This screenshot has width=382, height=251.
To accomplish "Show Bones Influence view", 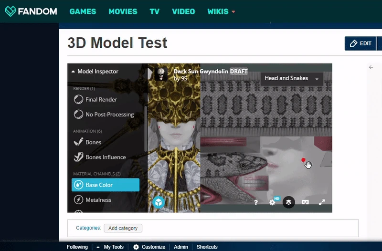I will coord(100,157).
